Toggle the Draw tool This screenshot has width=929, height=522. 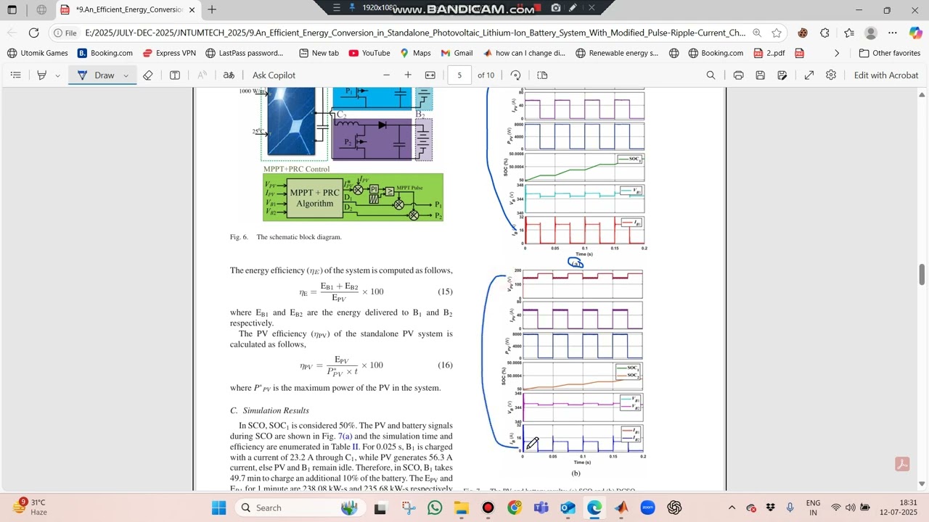97,75
